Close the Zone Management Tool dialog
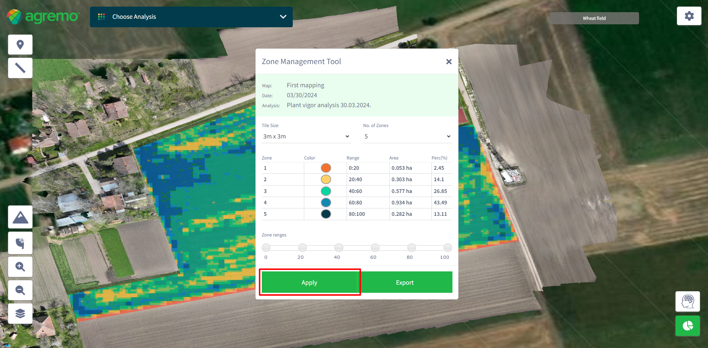Image resolution: width=708 pixels, height=348 pixels. pyautogui.click(x=449, y=61)
